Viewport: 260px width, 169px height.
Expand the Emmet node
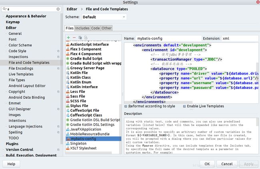coord(6,103)
